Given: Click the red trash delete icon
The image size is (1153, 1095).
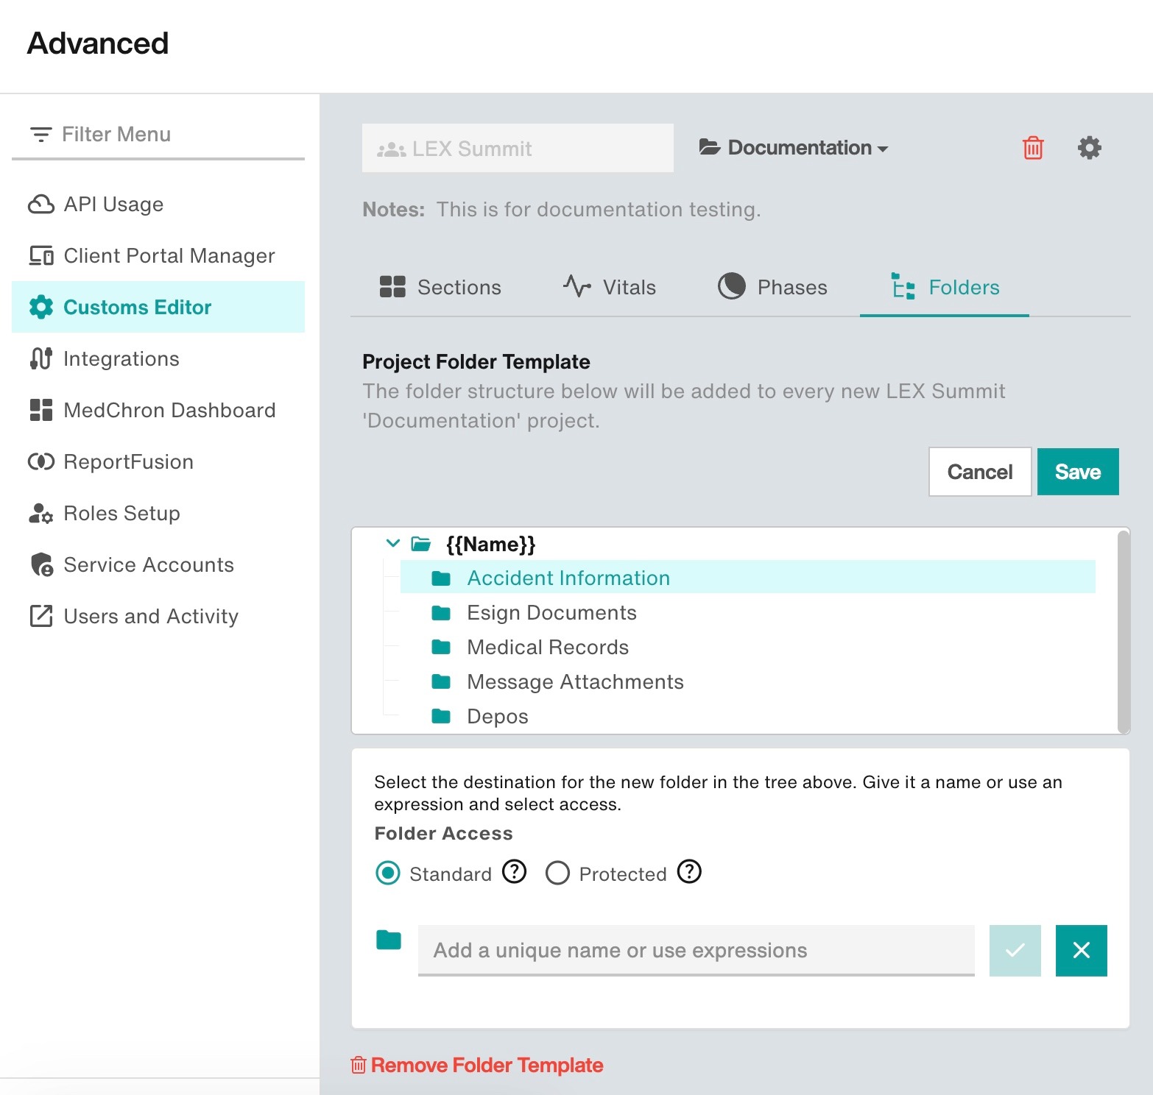Looking at the screenshot, I should click(x=1033, y=148).
